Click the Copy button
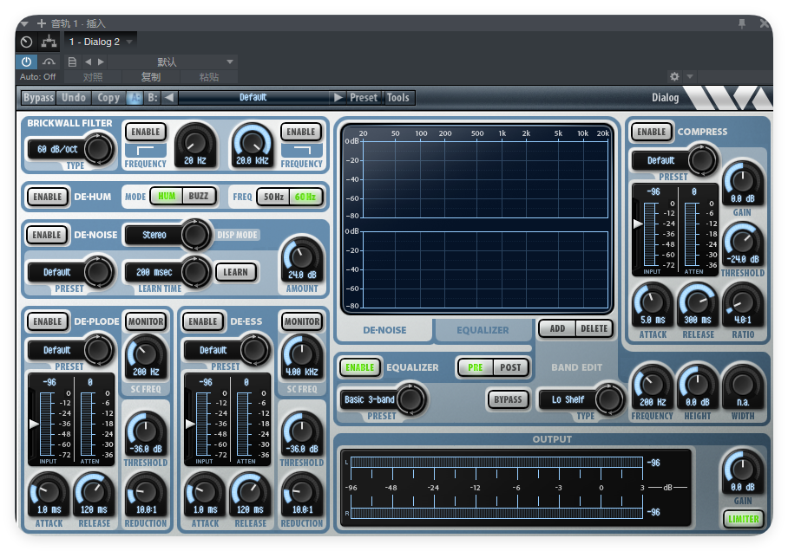This screenshot has height=551, width=788. point(108,97)
